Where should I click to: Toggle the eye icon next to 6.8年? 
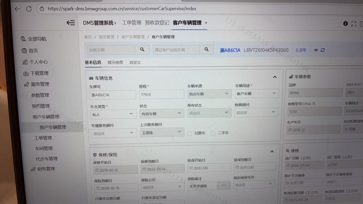[316, 50]
